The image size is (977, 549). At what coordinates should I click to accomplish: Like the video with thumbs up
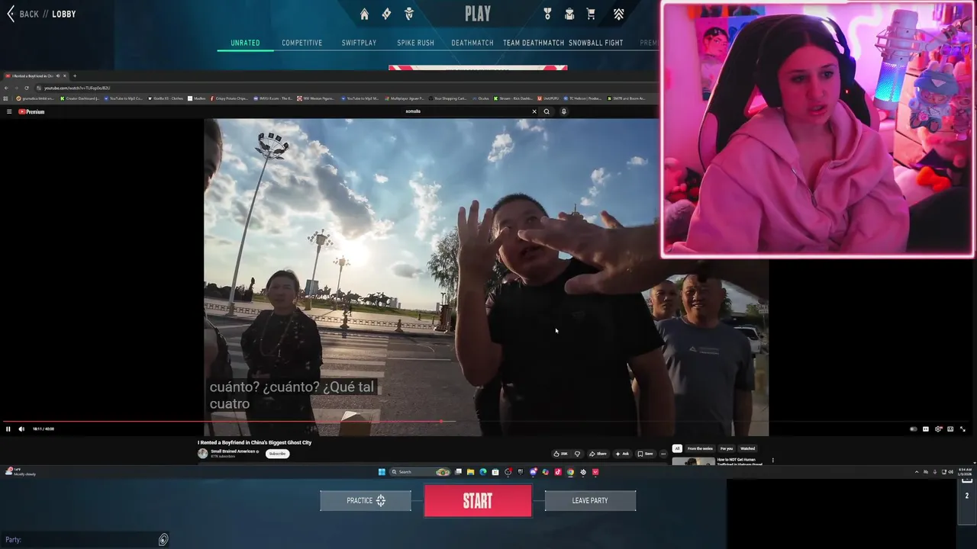coord(560,454)
